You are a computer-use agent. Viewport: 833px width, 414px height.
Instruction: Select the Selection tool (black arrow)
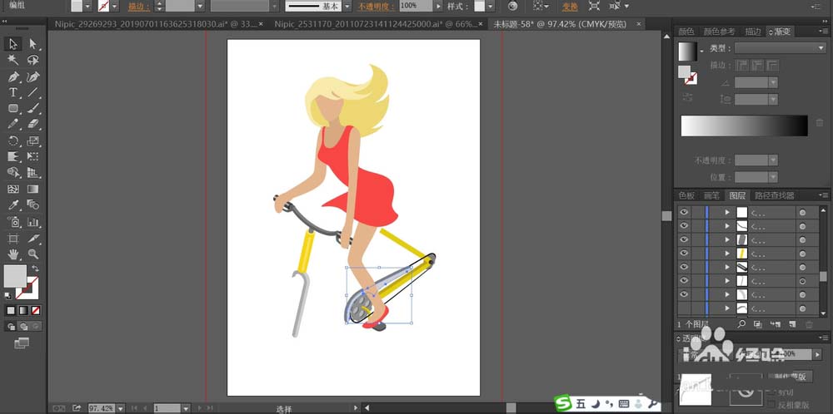(x=13, y=44)
